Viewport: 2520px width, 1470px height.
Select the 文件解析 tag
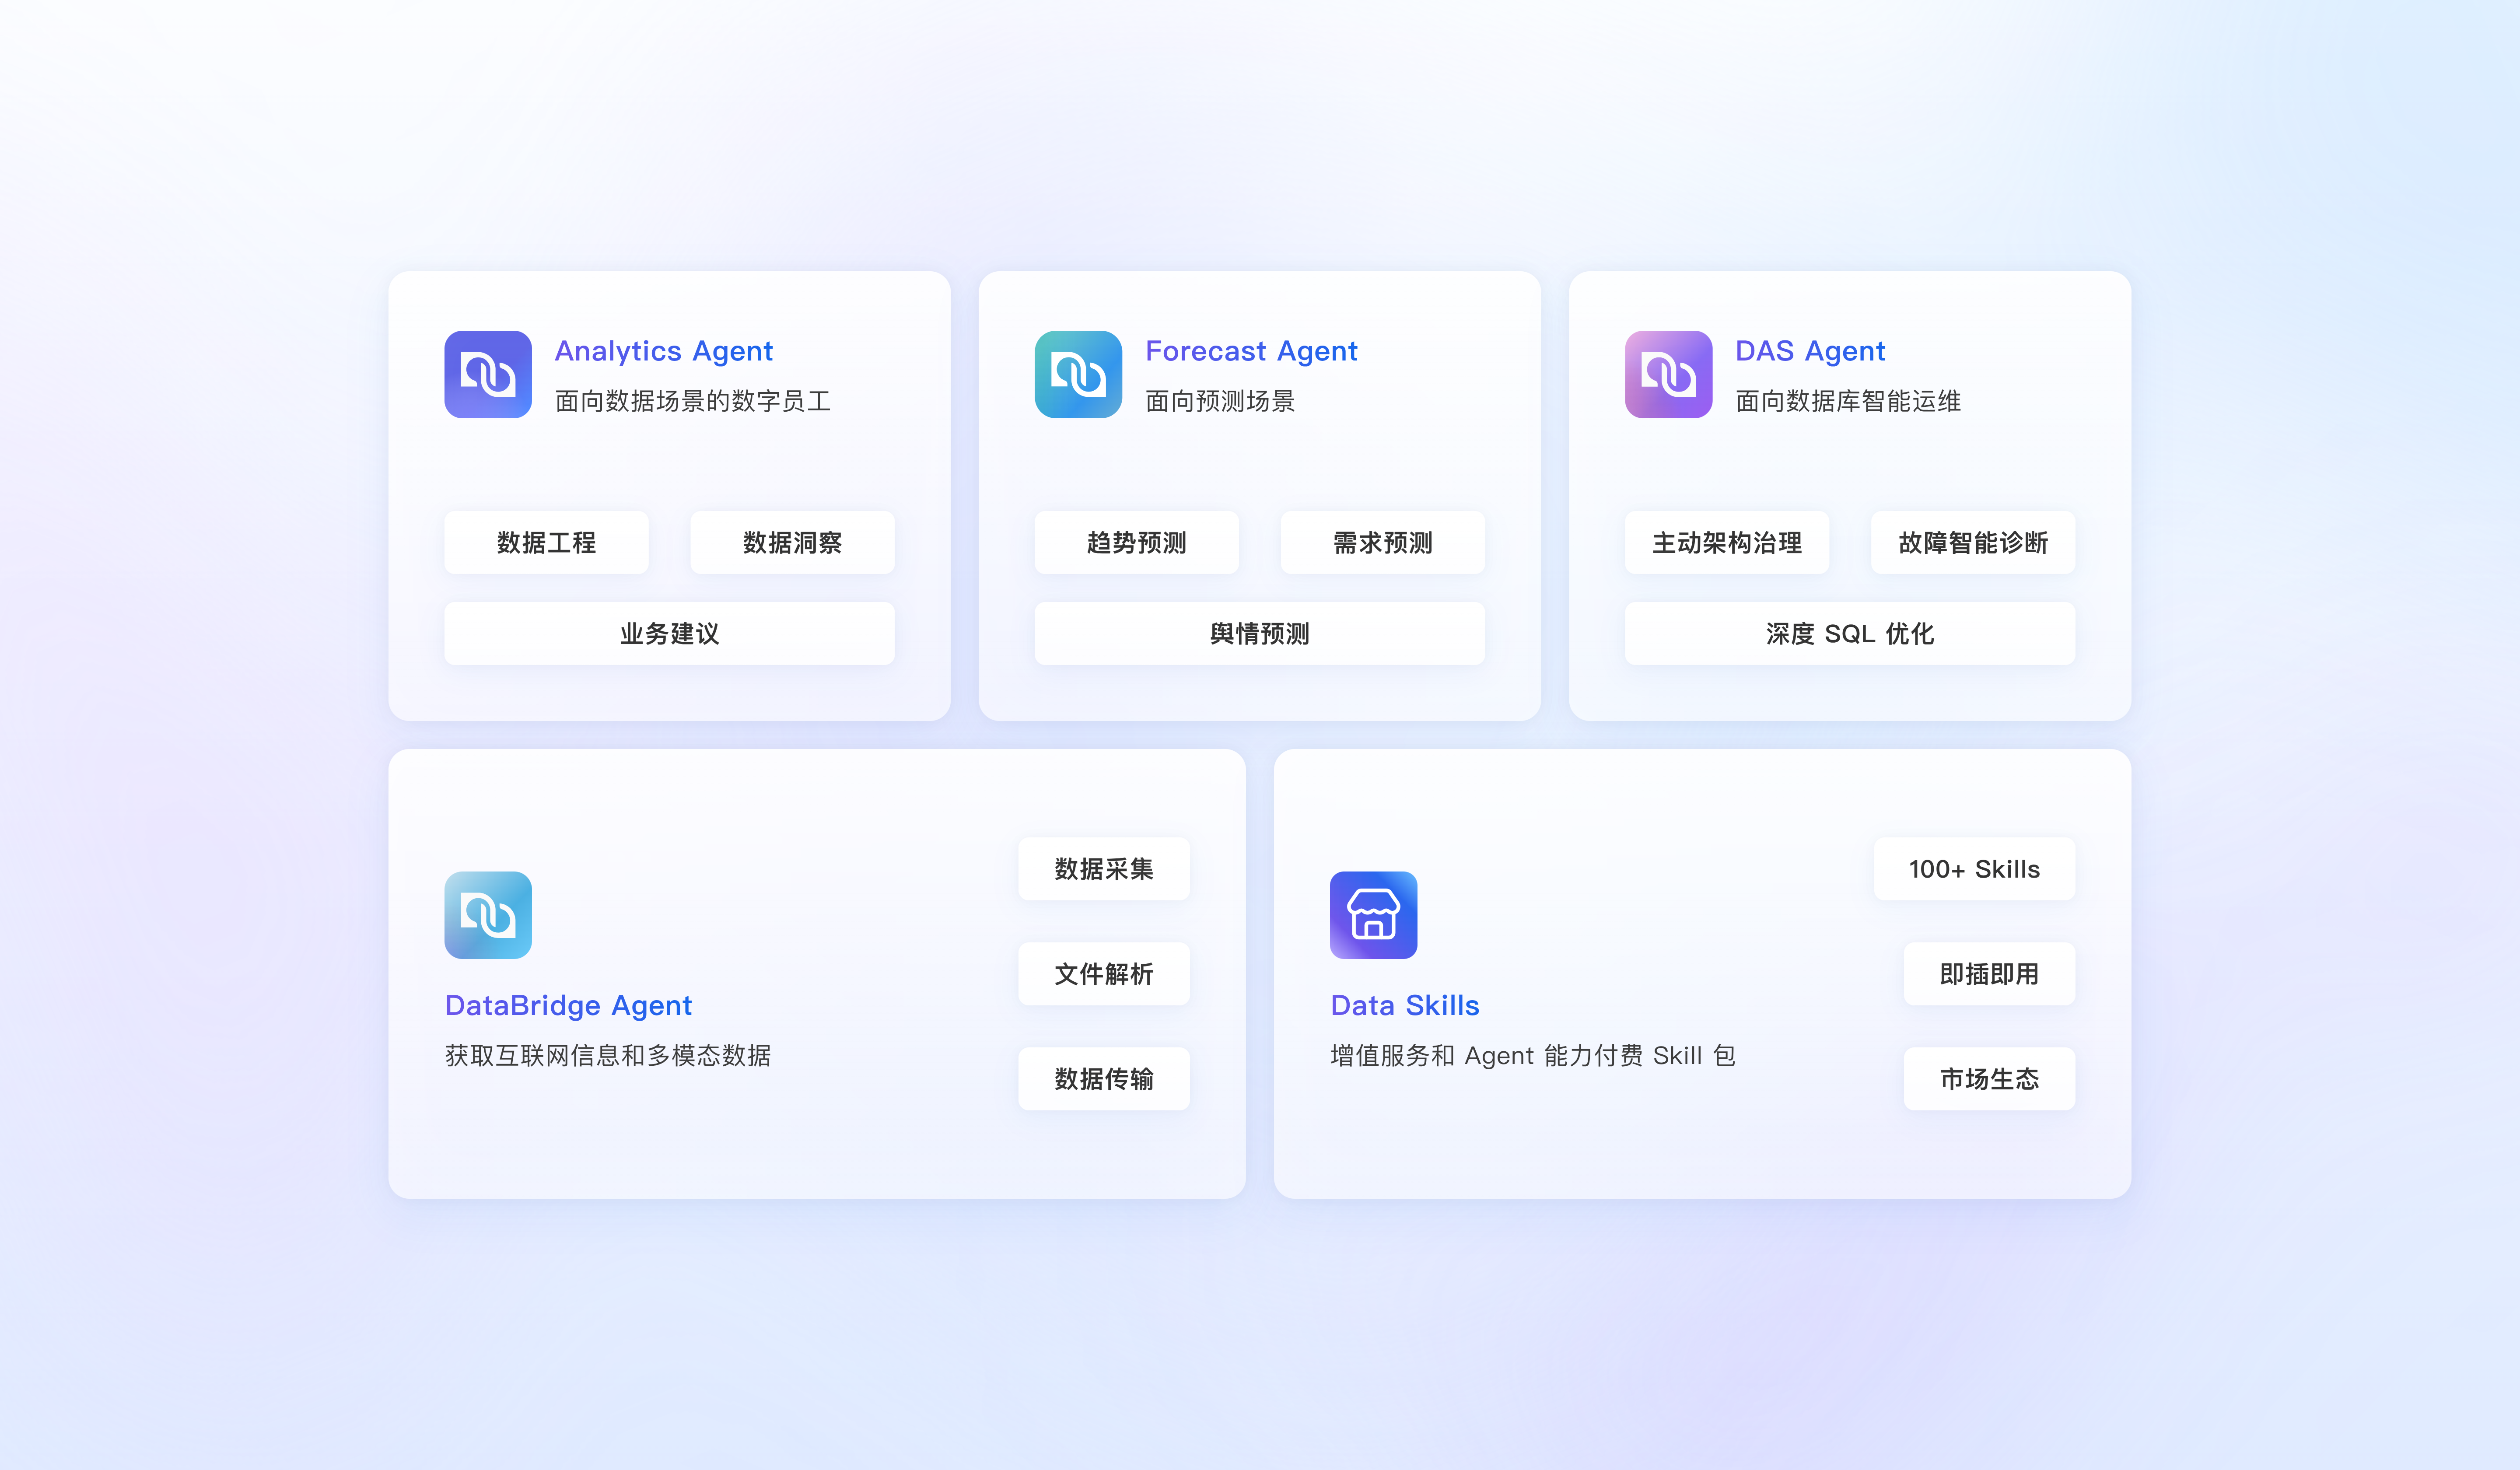coord(1104,973)
